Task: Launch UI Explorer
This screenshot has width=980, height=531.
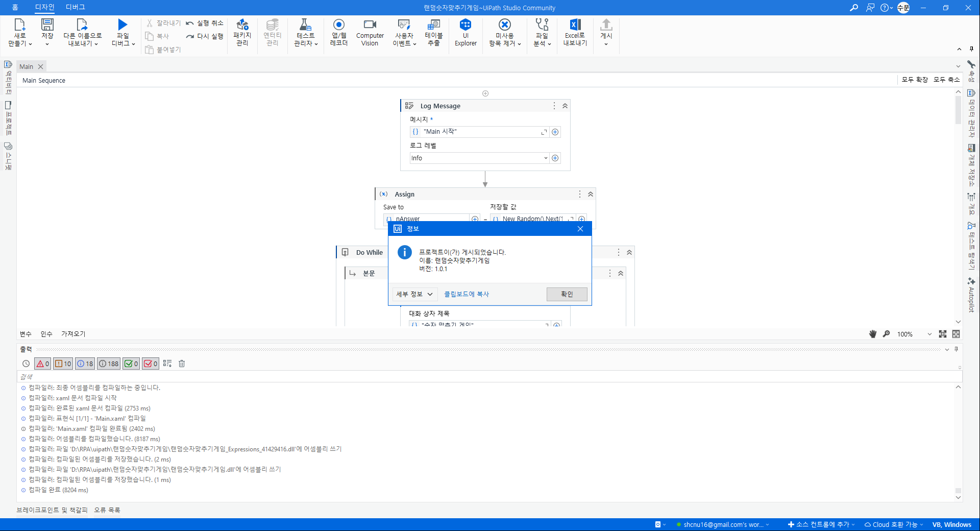Action: click(465, 33)
